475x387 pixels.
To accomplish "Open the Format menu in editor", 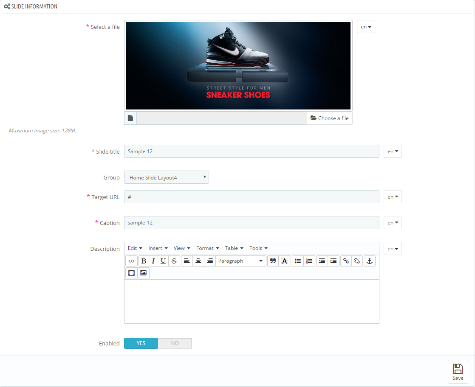I will pos(207,248).
